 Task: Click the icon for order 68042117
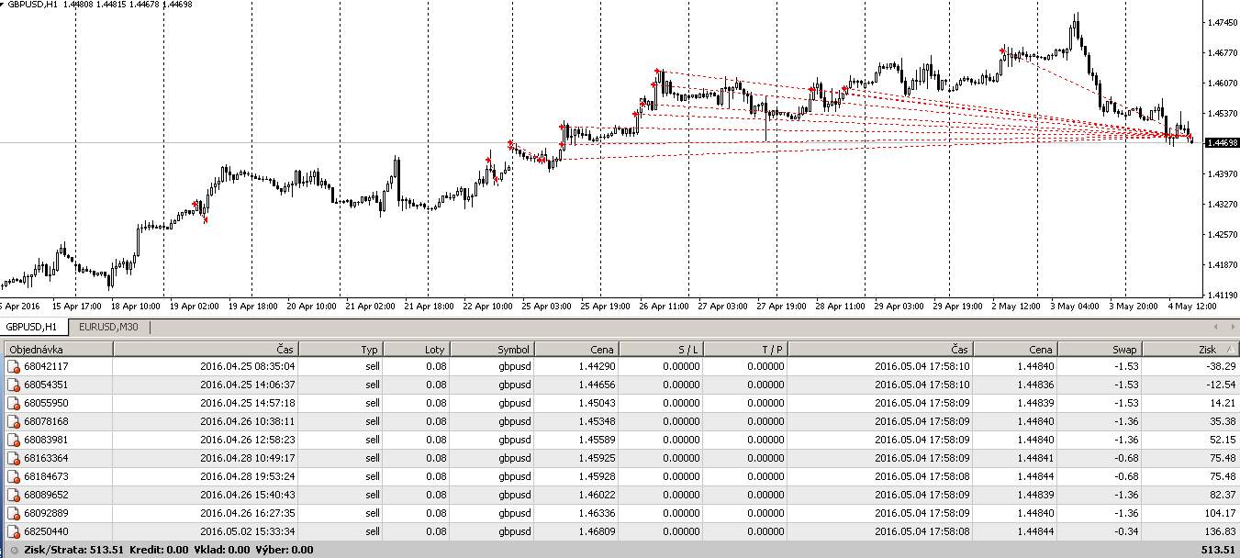coord(13,366)
